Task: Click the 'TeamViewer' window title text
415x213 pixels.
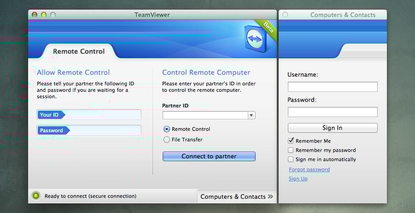Action: click(152, 15)
